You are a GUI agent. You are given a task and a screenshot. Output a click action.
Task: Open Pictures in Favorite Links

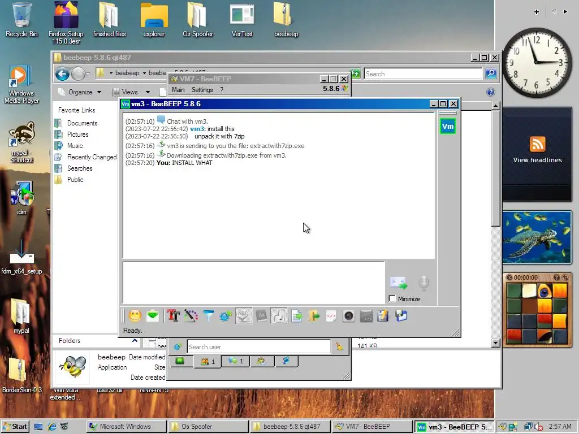point(77,134)
